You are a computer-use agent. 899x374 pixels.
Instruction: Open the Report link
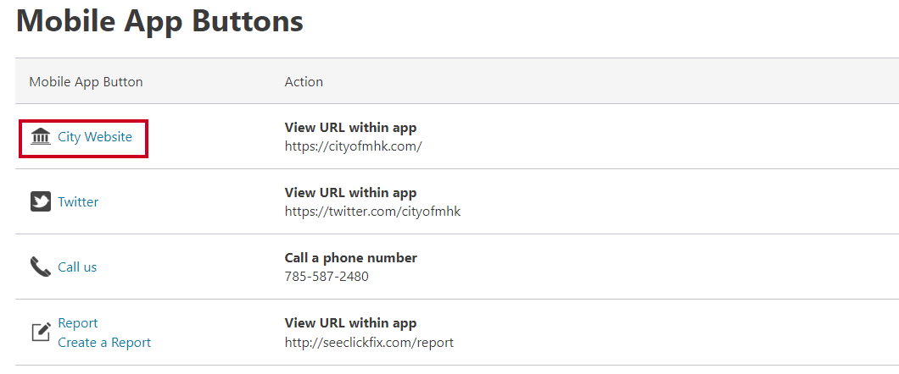point(78,323)
